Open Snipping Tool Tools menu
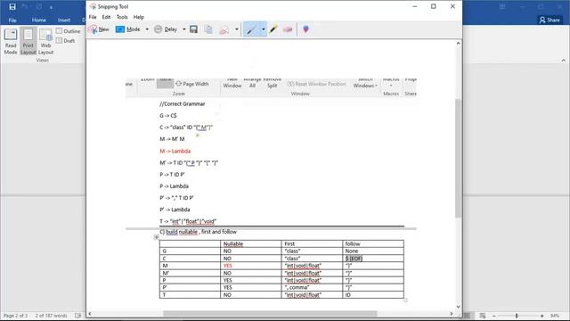This screenshot has height=321, width=570. [x=122, y=17]
